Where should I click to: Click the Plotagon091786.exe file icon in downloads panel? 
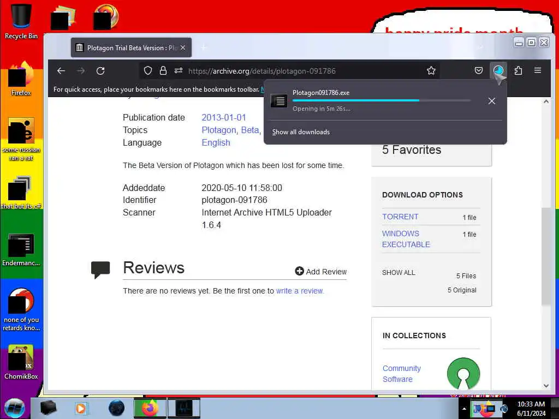coord(279,101)
